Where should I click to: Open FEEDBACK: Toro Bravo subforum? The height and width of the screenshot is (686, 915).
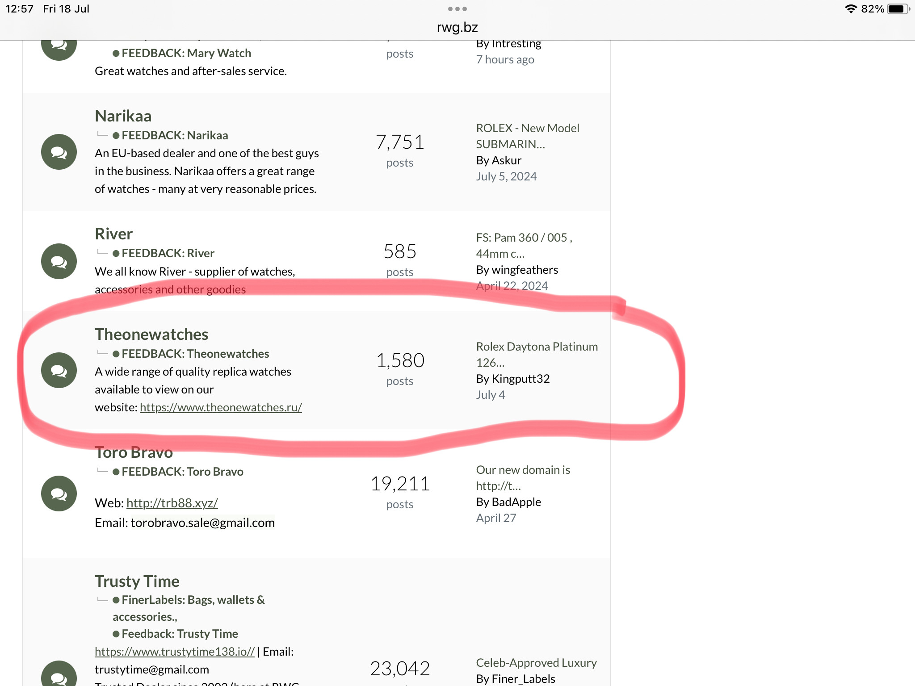182,472
